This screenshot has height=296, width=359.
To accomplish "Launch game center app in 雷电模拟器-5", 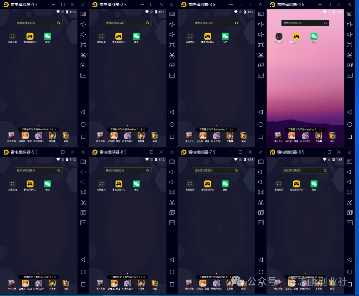I will (30, 184).
